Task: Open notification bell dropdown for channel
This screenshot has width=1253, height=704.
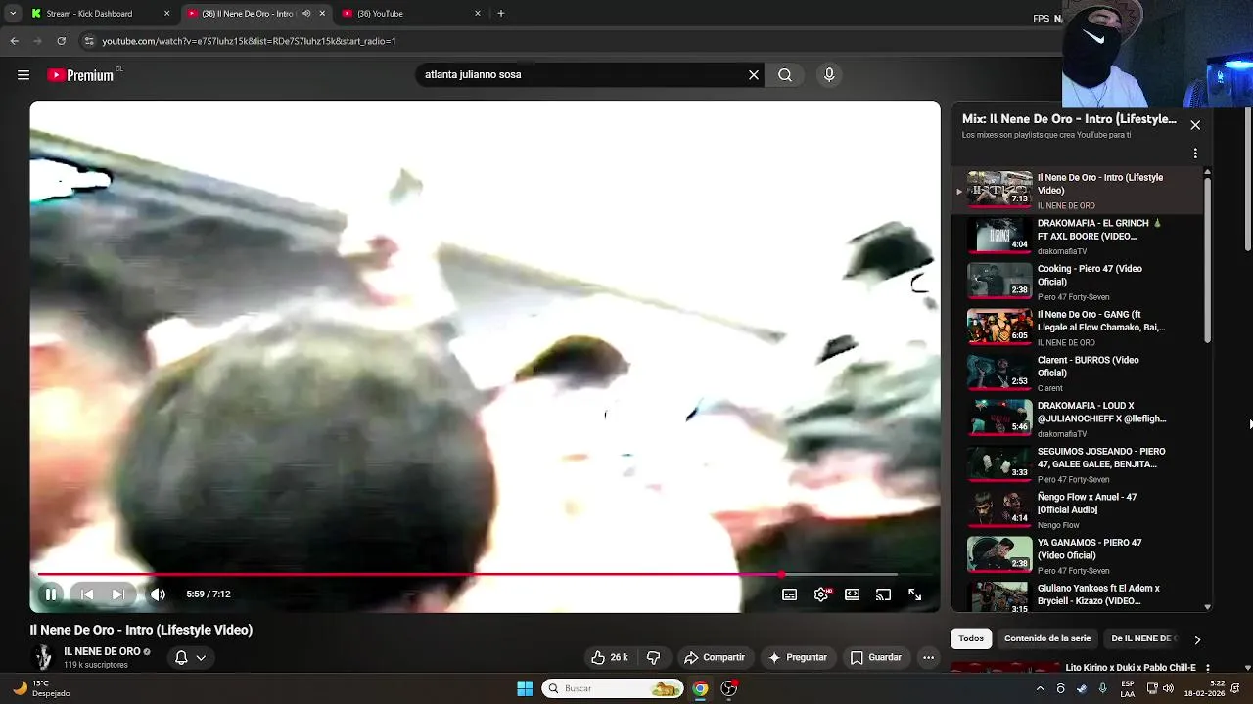Action: pyautogui.click(x=190, y=658)
